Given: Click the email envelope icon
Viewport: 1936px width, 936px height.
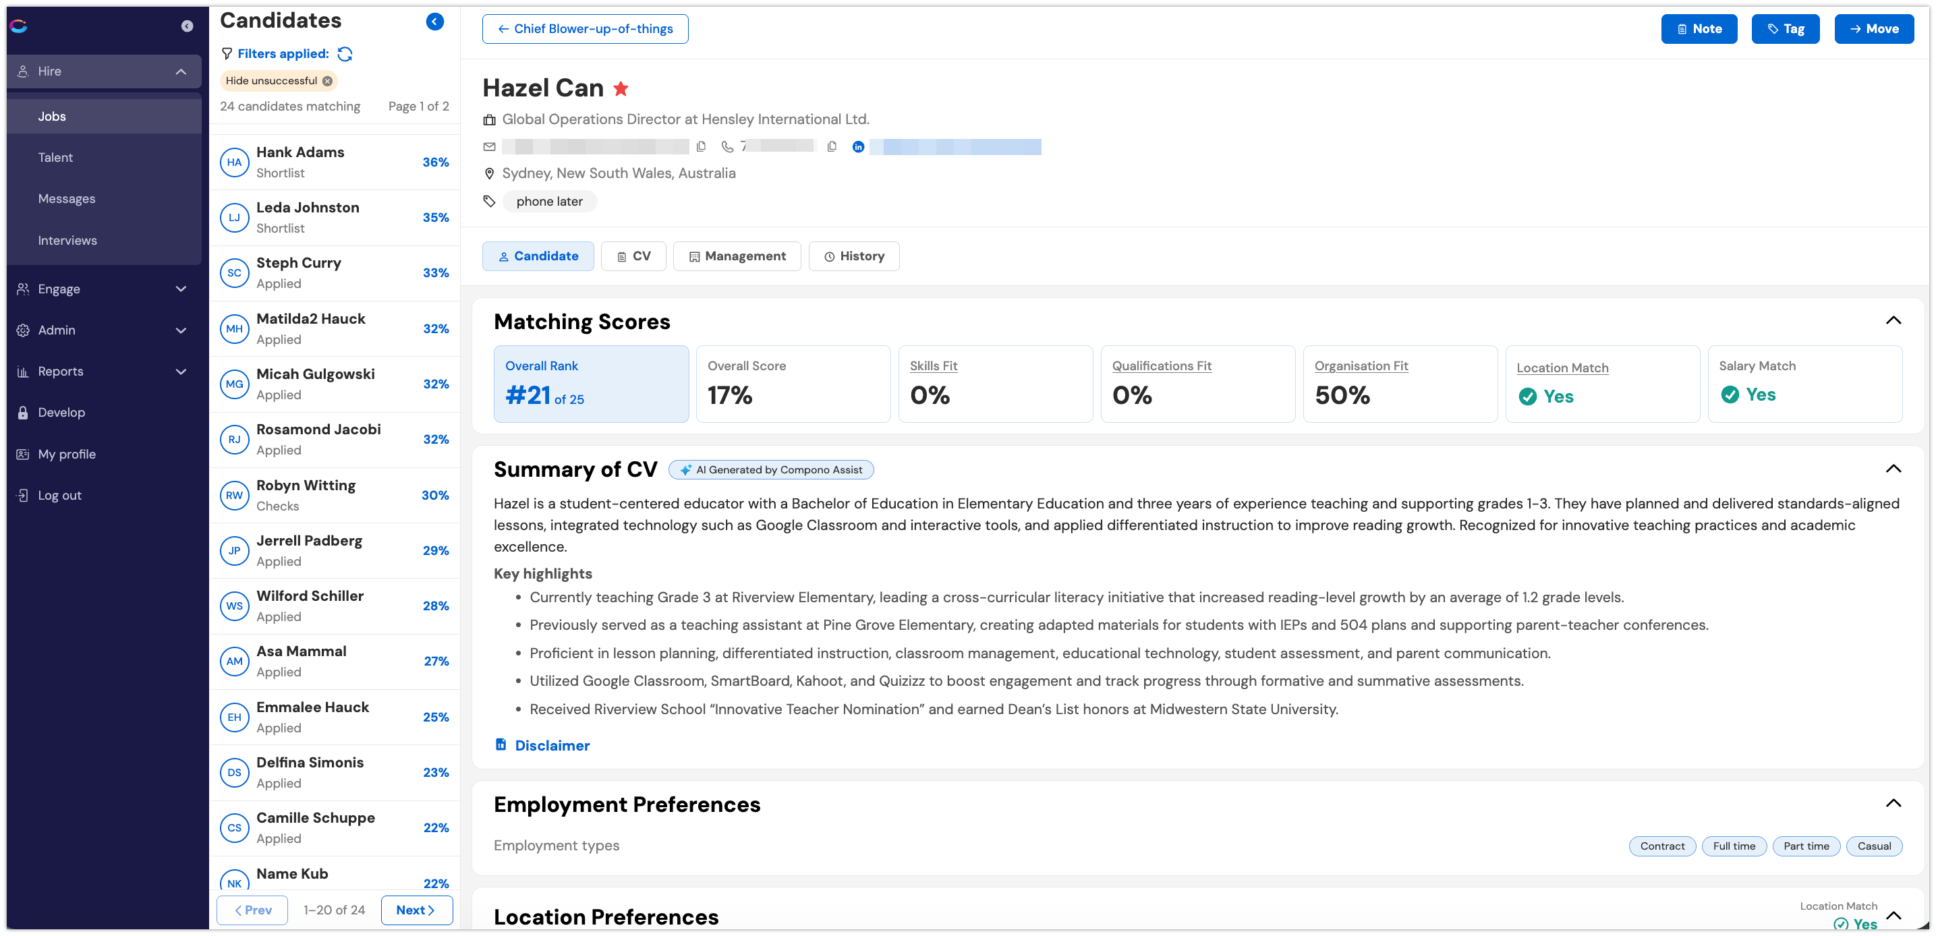Looking at the screenshot, I should point(489,147).
